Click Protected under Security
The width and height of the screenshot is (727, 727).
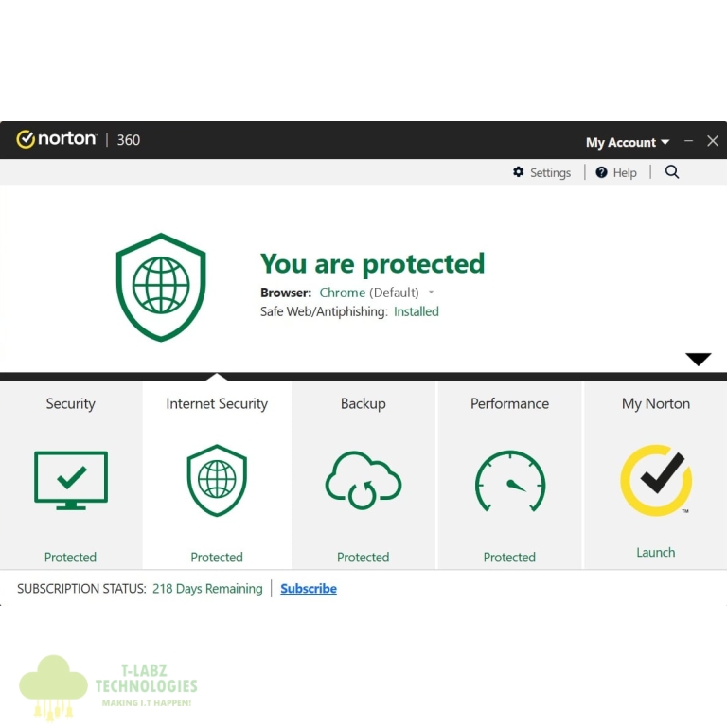pyautogui.click(x=70, y=557)
